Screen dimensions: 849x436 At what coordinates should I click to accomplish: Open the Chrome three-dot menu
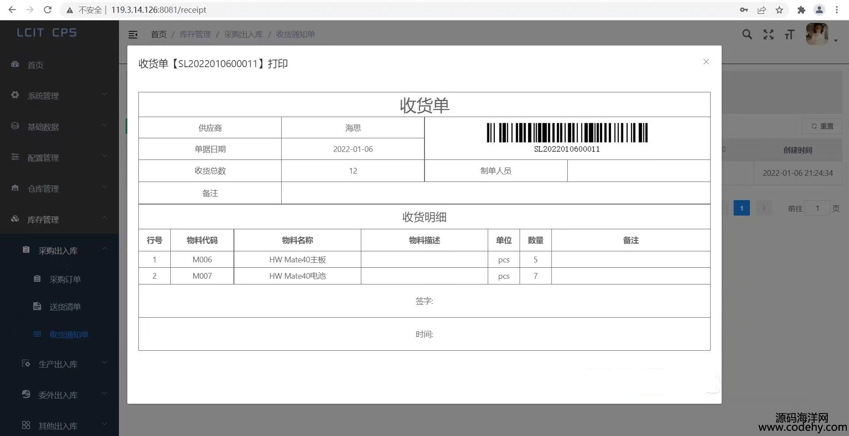click(x=837, y=10)
